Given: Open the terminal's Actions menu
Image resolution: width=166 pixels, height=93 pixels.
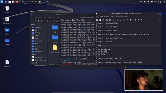Looking at the screenshot, I should pyautogui.click(x=68, y=20).
